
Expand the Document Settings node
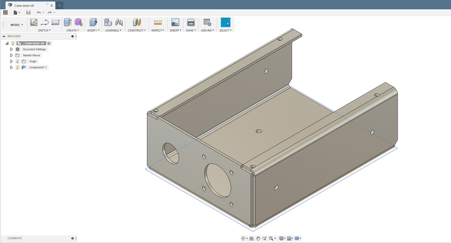point(11,49)
